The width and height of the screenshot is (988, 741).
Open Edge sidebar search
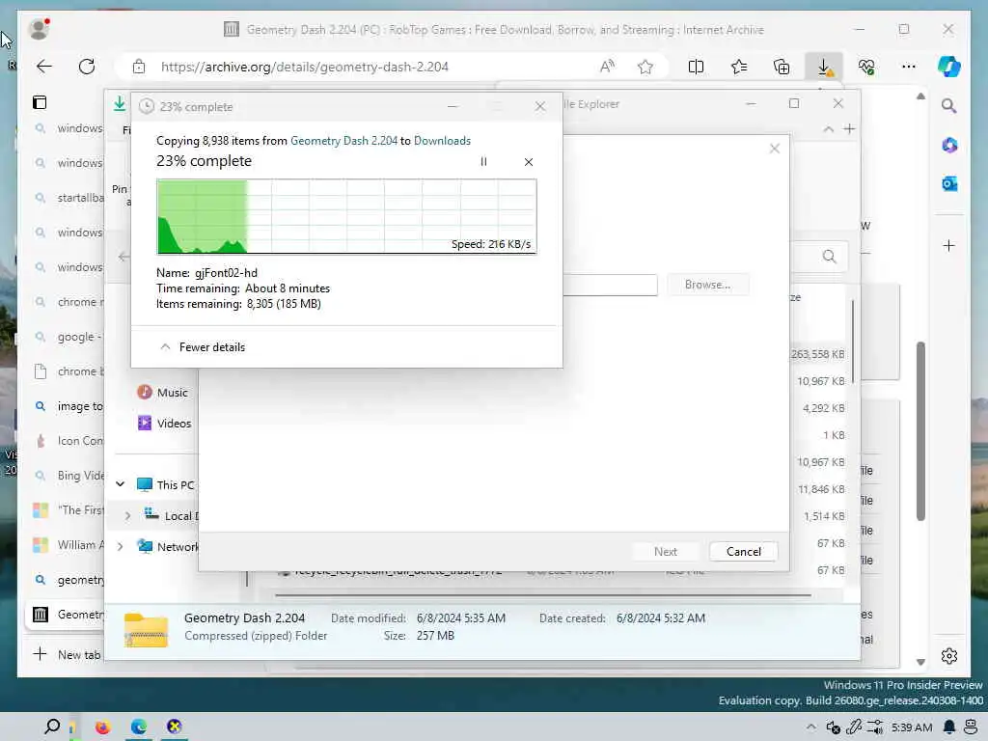(x=949, y=106)
